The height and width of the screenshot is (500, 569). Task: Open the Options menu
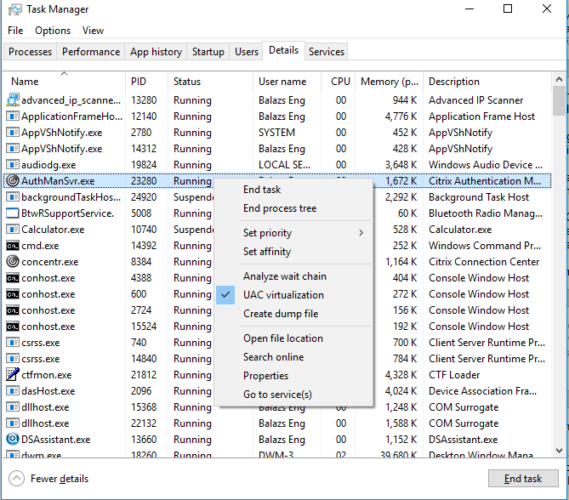click(53, 31)
